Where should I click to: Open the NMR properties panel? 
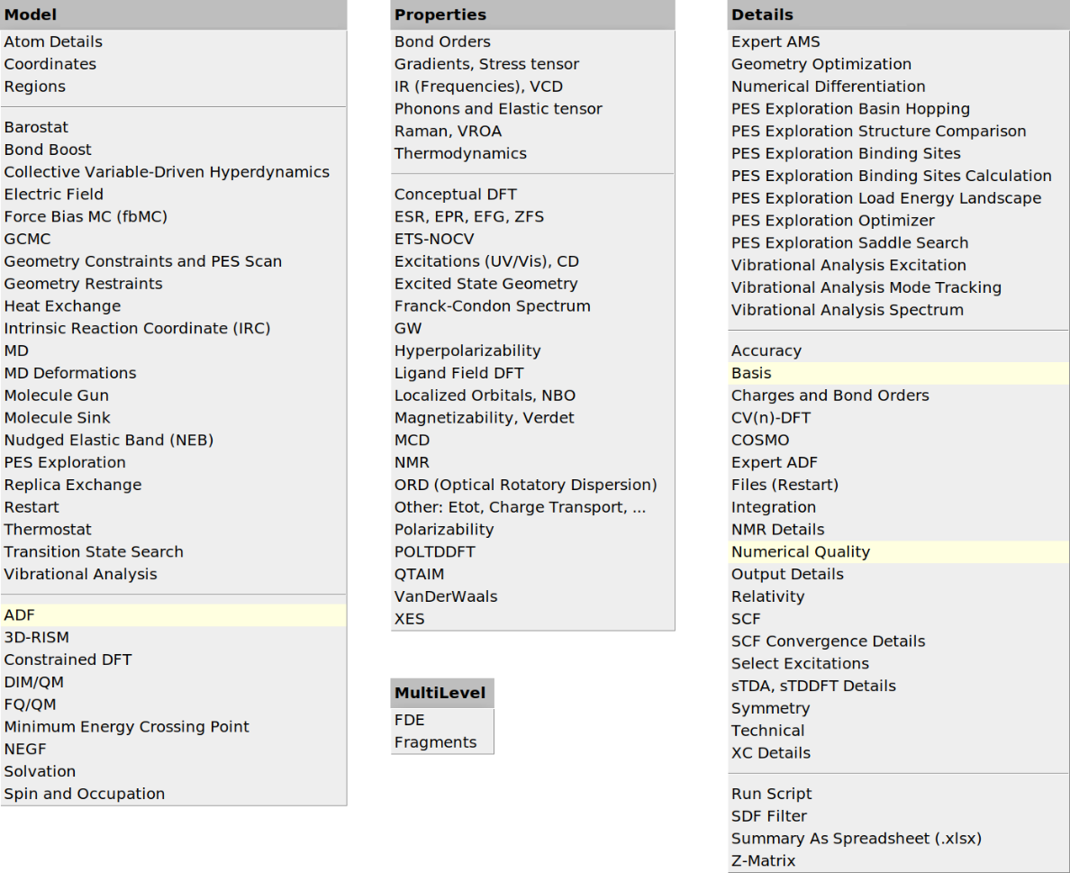tap(412, 461)
